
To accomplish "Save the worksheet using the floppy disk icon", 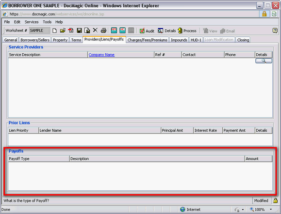I will (79, 31).
